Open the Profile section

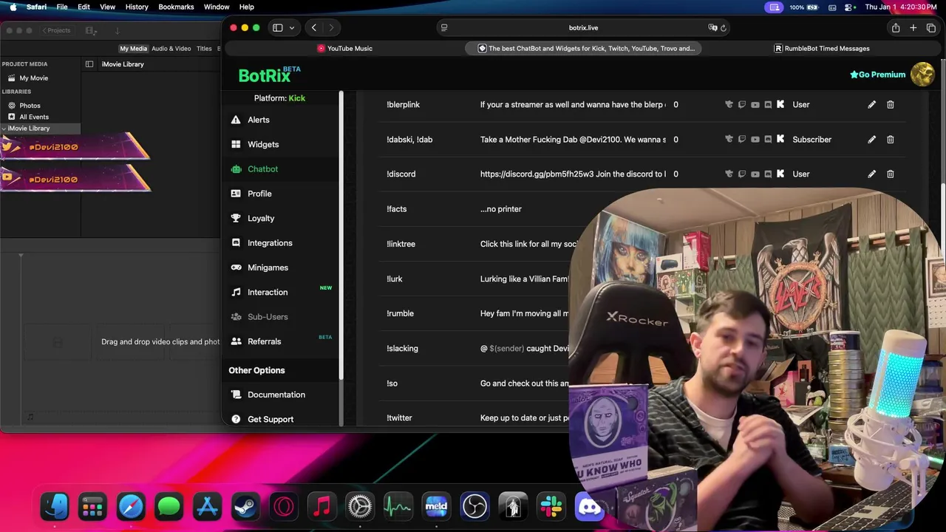coord(259,194)
